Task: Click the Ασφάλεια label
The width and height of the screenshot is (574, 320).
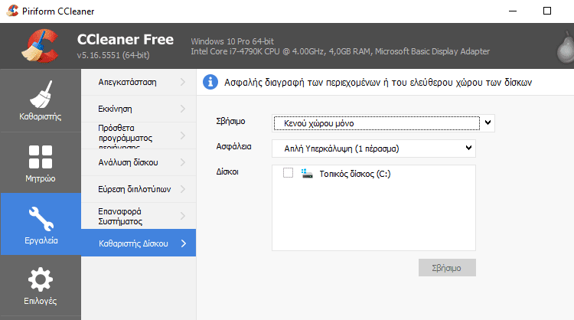Action: pyautogui.click(x=233, y=146)
